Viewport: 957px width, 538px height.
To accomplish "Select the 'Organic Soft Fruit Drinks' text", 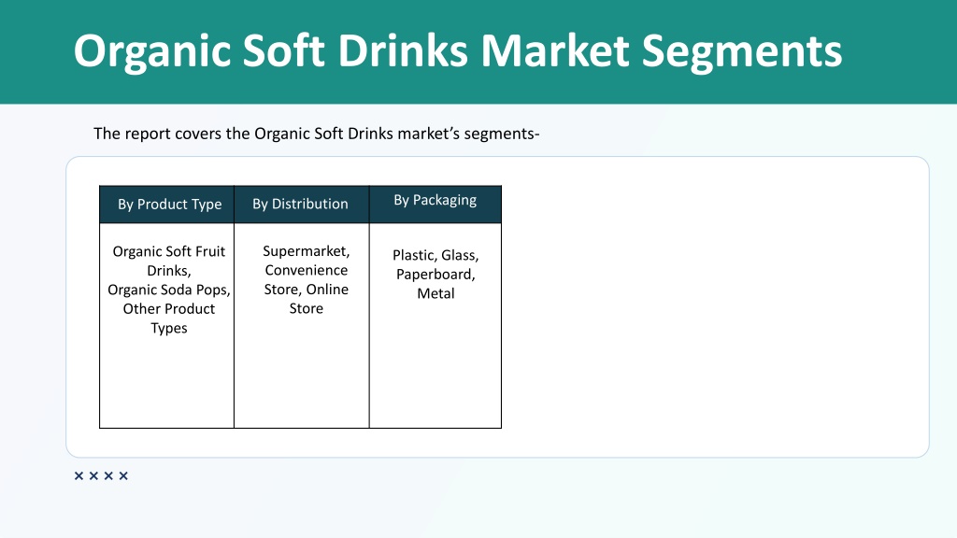I will (x=169, y=262).
